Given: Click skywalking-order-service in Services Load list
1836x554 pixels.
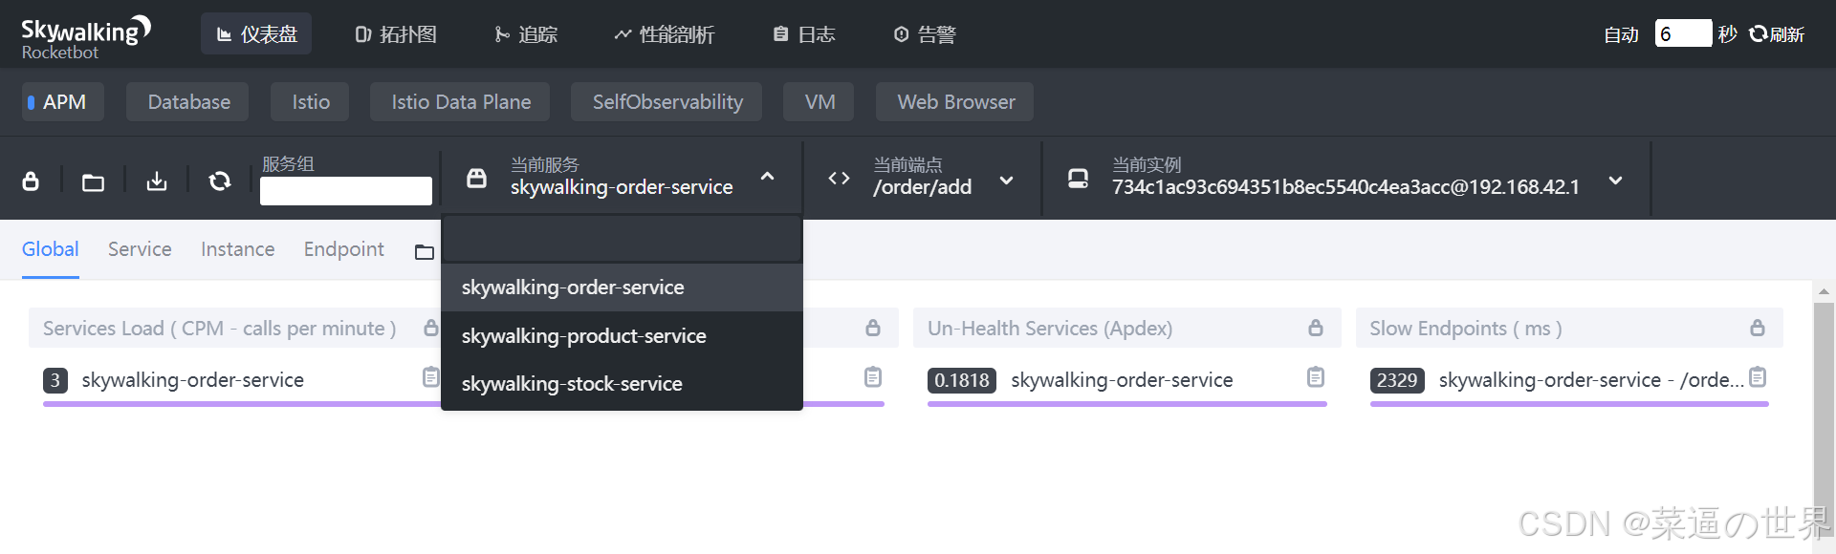Looking at the screenshot, I should [192, 380].
